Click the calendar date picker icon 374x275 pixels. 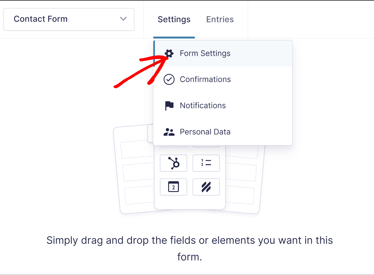(173, 187)
